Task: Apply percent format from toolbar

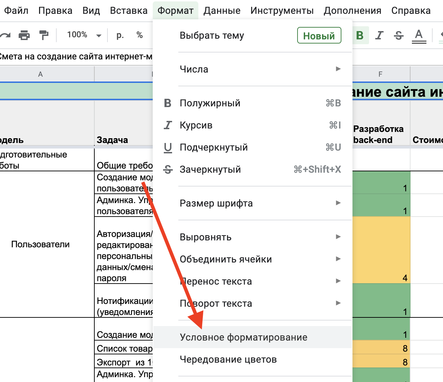Action: pyautogui.click(x=140, y=35)
